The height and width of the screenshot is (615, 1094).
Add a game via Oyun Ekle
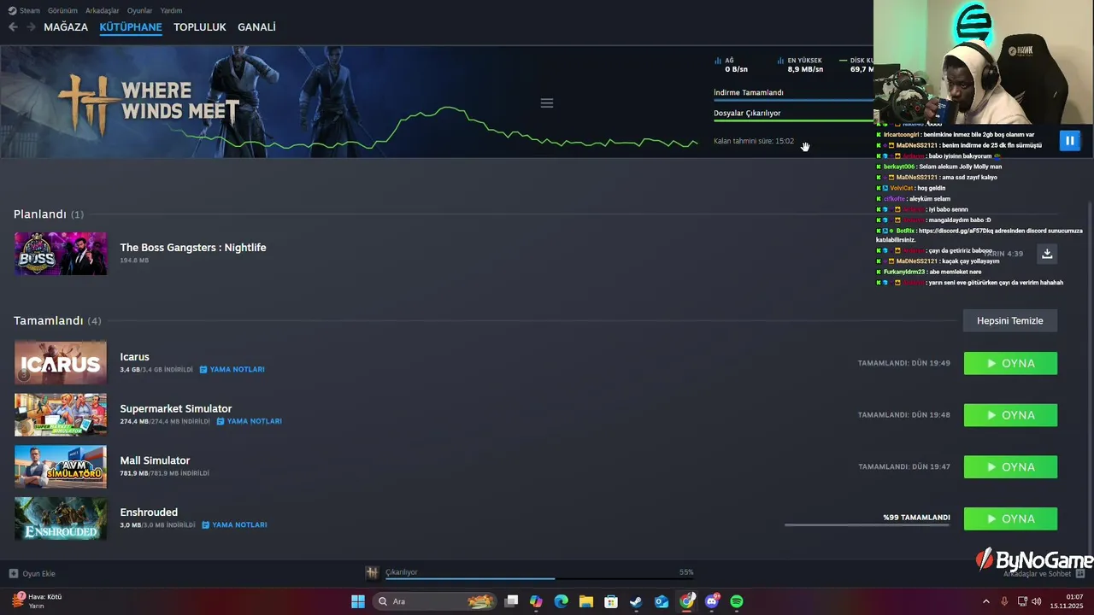pyautogui.click(x=32, y=574)
